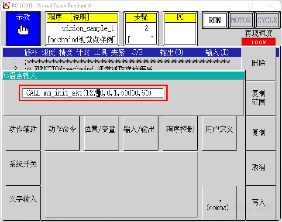This screenshot has width=282, height=222.
Task: Toggle the CYCLE start button
Action: [x=267, y=20]
